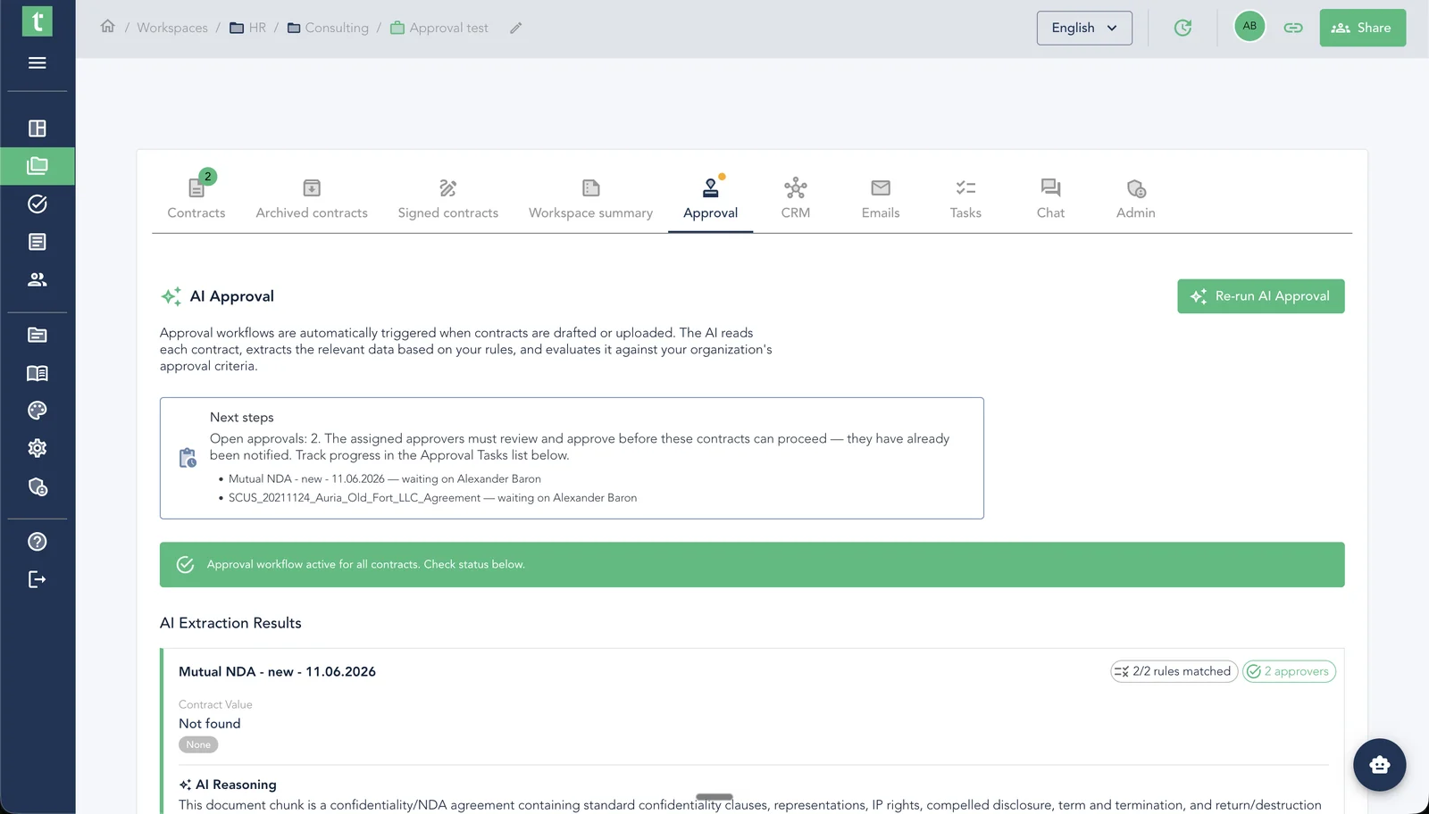
Task: Open the help question mark icon
Action: 37,542
